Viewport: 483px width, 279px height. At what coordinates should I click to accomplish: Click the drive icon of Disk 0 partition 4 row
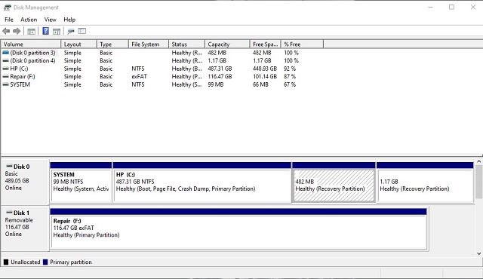(5, 61)
